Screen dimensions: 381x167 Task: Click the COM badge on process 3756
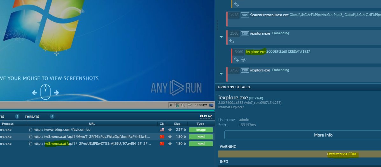245,70
